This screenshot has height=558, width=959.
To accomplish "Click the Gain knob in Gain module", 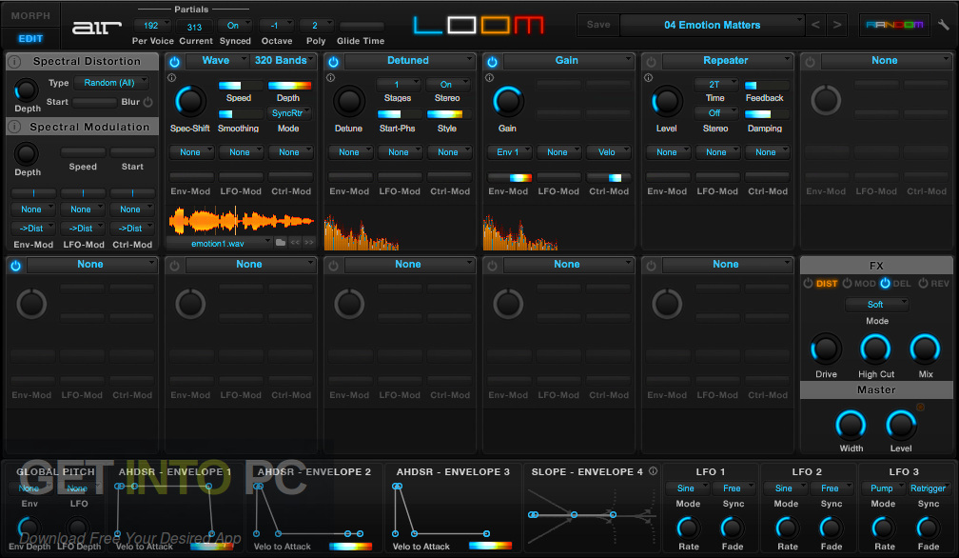I will [508, 101].
